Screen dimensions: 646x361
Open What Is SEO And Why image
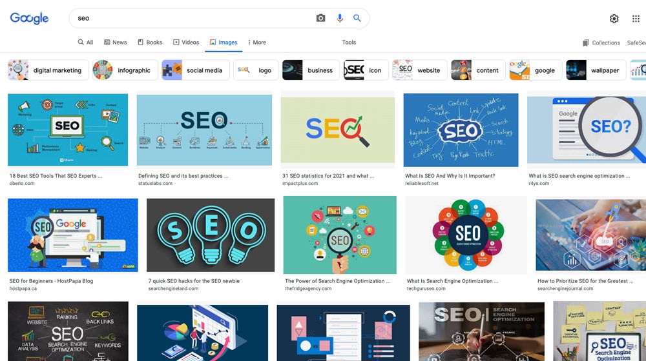coord(461,130)
